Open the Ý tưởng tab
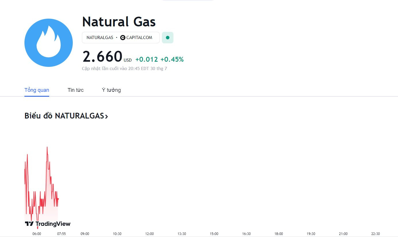This screenshot has width=398, height=237. coord(111,90)
